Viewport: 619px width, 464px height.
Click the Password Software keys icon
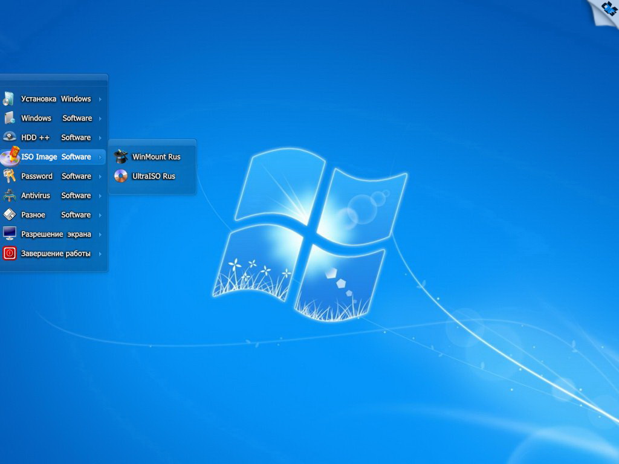tap(9, 176)
